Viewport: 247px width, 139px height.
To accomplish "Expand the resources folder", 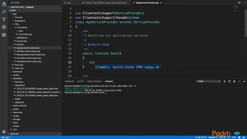I will click(17, 112).
